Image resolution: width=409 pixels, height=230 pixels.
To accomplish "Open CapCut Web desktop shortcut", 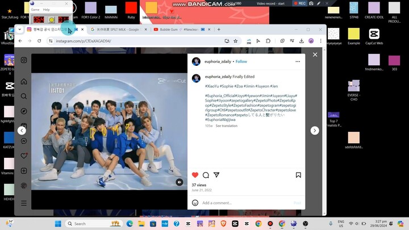I will [374, 36].
